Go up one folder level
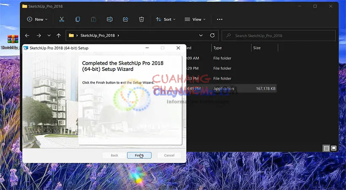346x190 pixels. pyautogui.click(x=59, y=35)
